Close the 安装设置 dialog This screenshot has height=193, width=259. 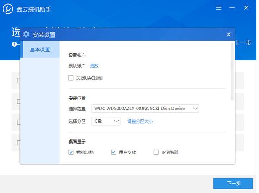click(x=229, y=34)
